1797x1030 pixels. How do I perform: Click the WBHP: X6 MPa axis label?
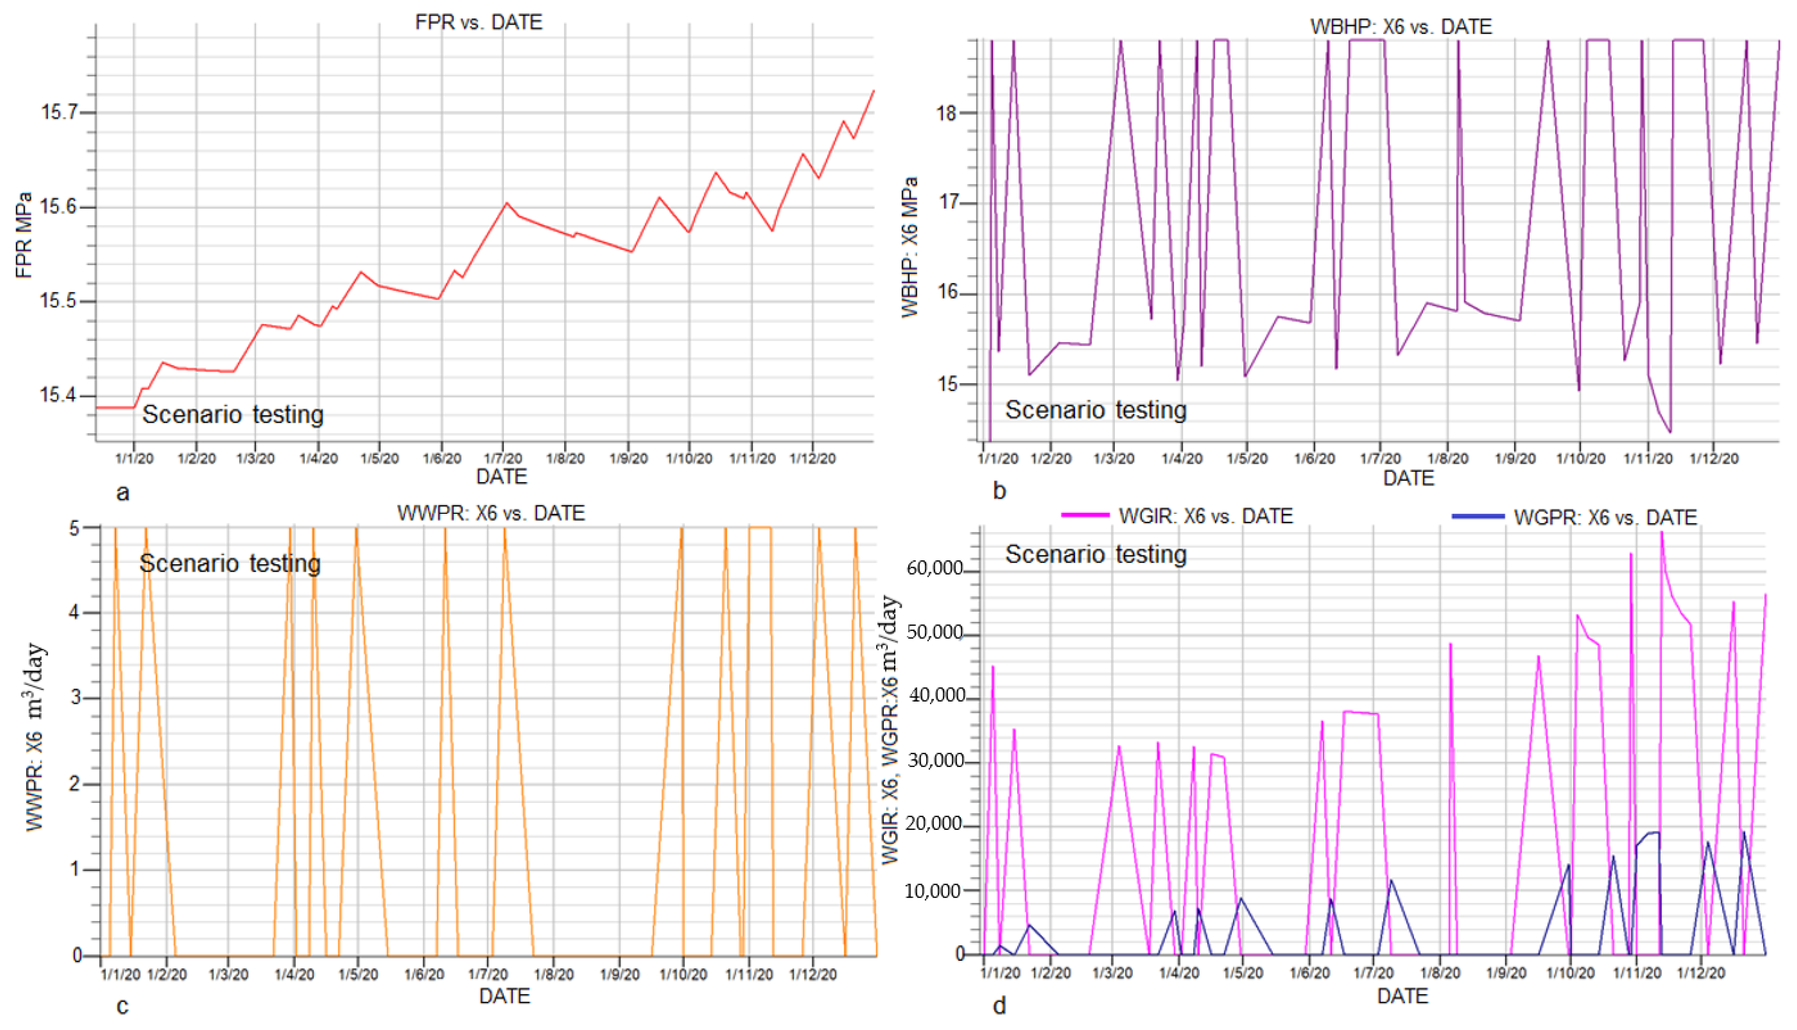(x=910, y=247)
